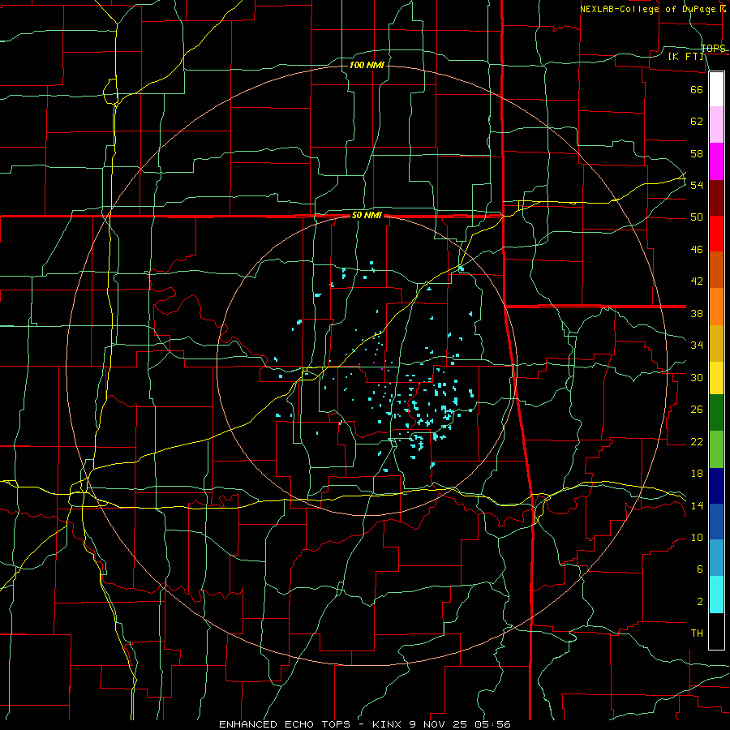This screenshot has width=730, height=730.
Task: Click legend value '46'
Action: tap(697, 250)
